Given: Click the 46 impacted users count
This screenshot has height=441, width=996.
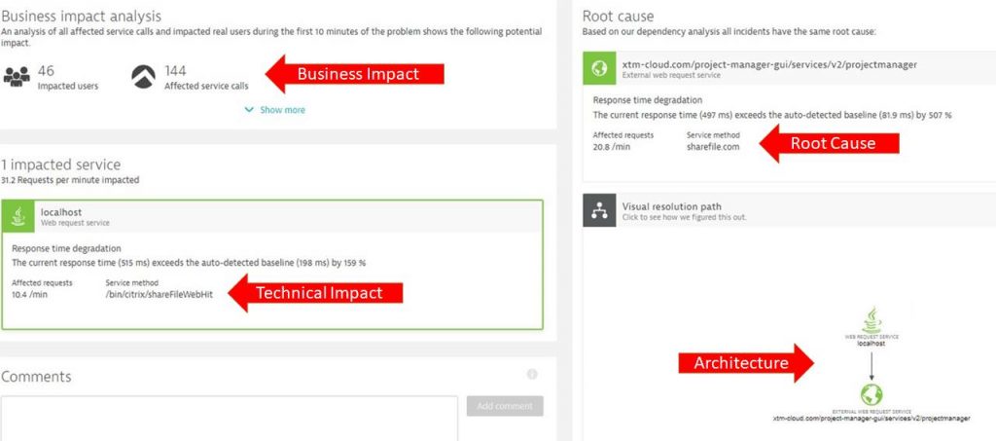Looking at the screenshot, I should [46, 70].
